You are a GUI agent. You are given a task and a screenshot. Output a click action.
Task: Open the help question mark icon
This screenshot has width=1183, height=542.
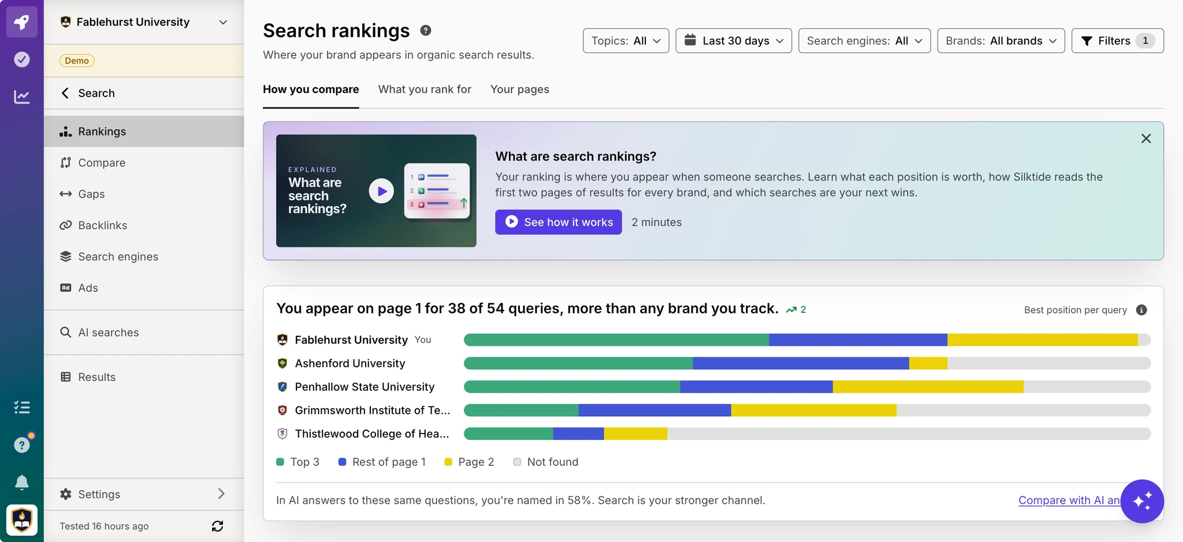(21, 444)
